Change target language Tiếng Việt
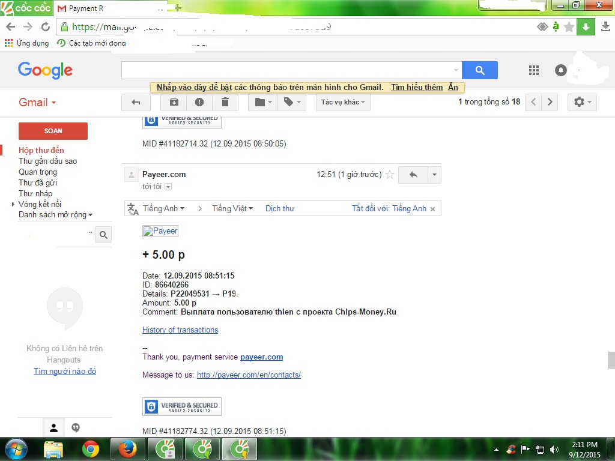This screenshot has height=461, width=615. pyautogui.click(x=232, y=208)
